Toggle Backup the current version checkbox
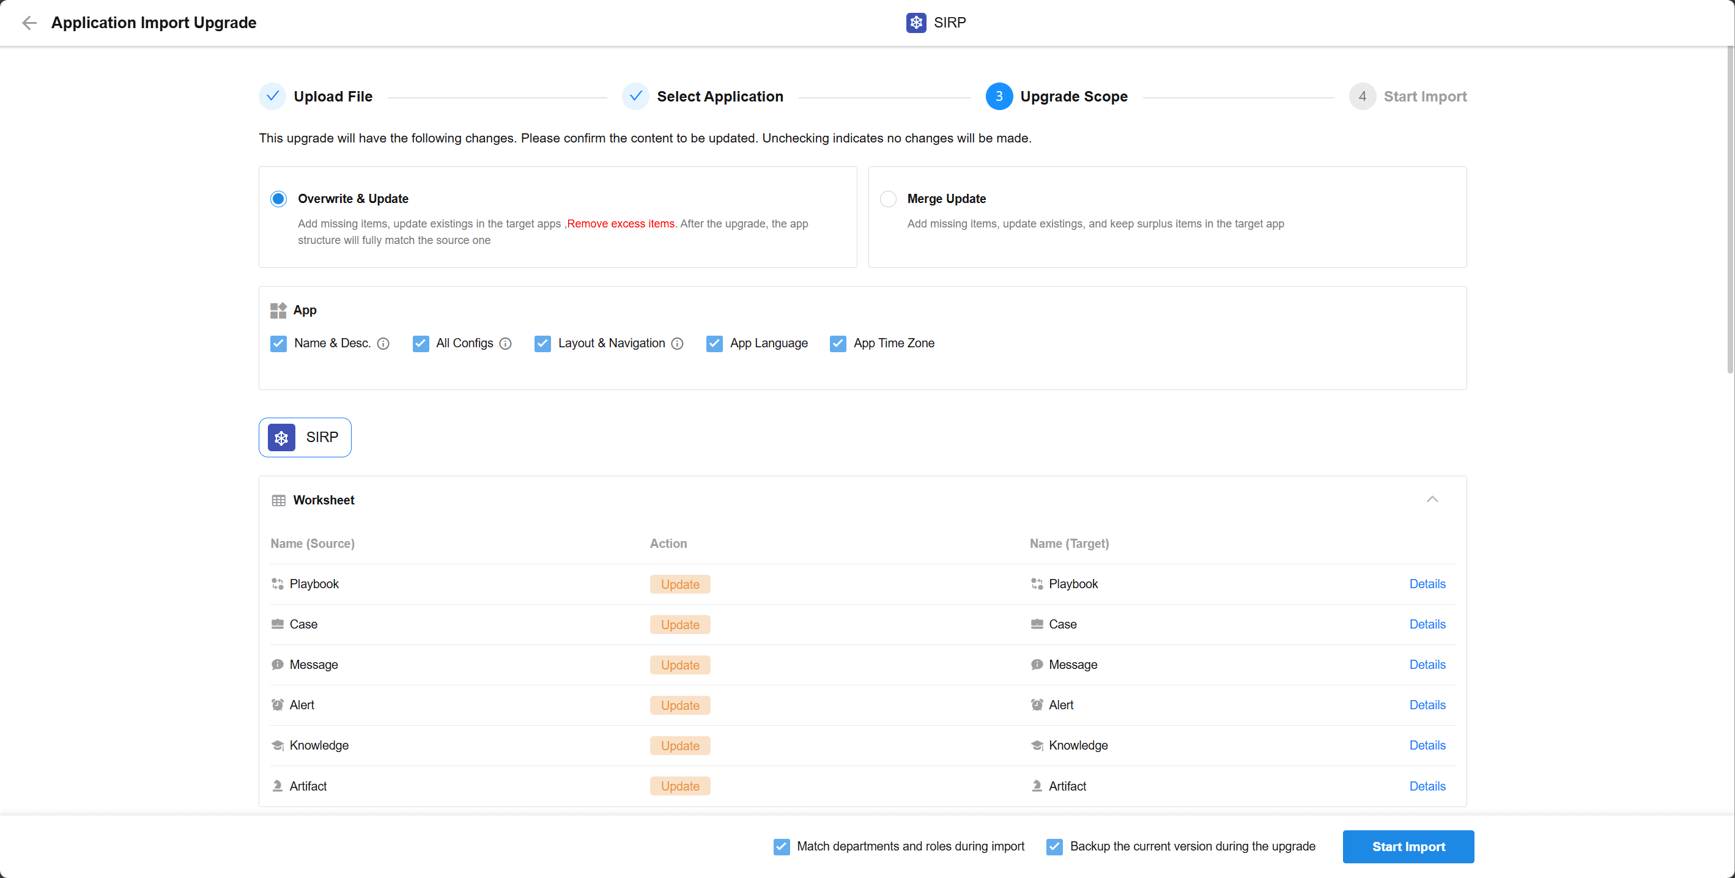This screenshot has width=1735, height=878. click(1055, 846)
